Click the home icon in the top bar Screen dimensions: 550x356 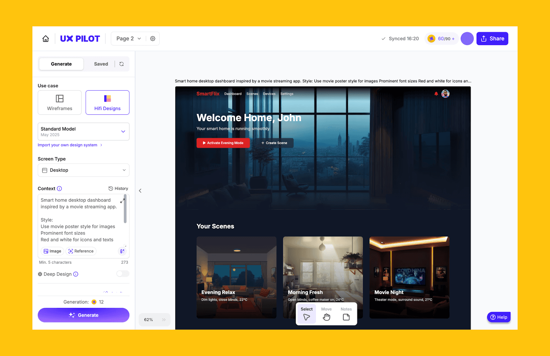coord(45,38)
